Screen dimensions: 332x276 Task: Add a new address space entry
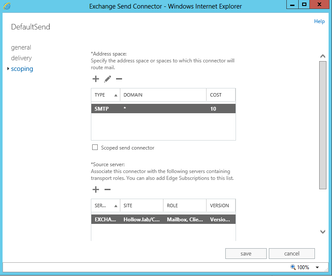[x=96, y=79]
